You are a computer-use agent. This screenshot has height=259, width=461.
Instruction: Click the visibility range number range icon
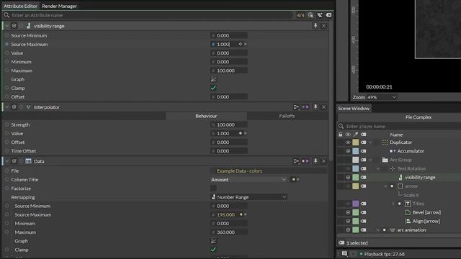(x=29, y=26)
